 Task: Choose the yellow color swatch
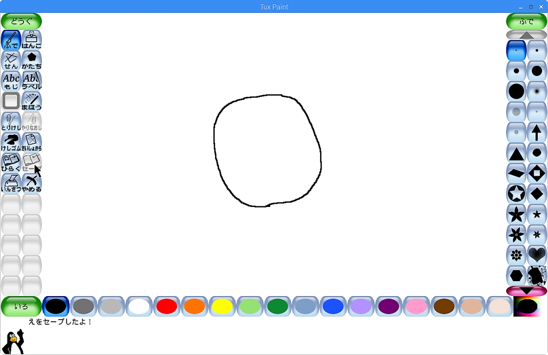click(x=222, y=306)
